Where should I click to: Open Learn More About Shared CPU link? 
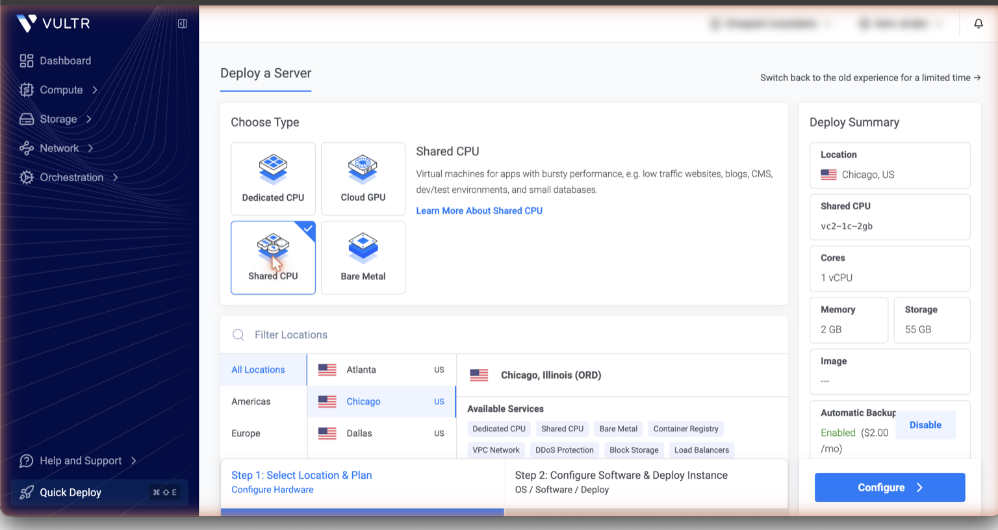pos(479,210)
